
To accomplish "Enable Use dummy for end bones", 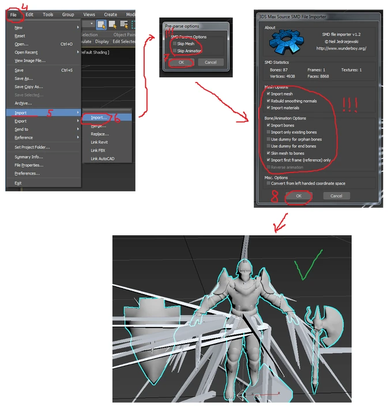I will [x=269, y=146].
